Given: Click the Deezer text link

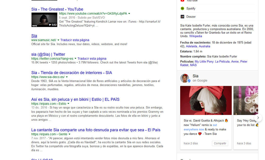Looking at the screenshot, I should pyautogui.click(x=191, y=17).
